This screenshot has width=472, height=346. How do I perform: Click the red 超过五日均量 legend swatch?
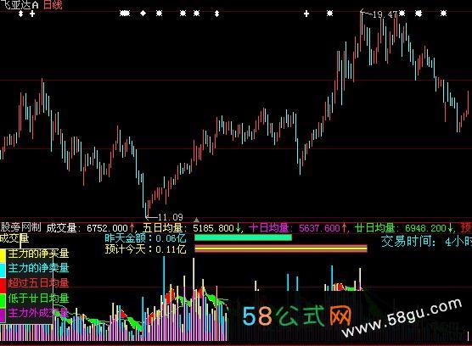pos(3,284)
